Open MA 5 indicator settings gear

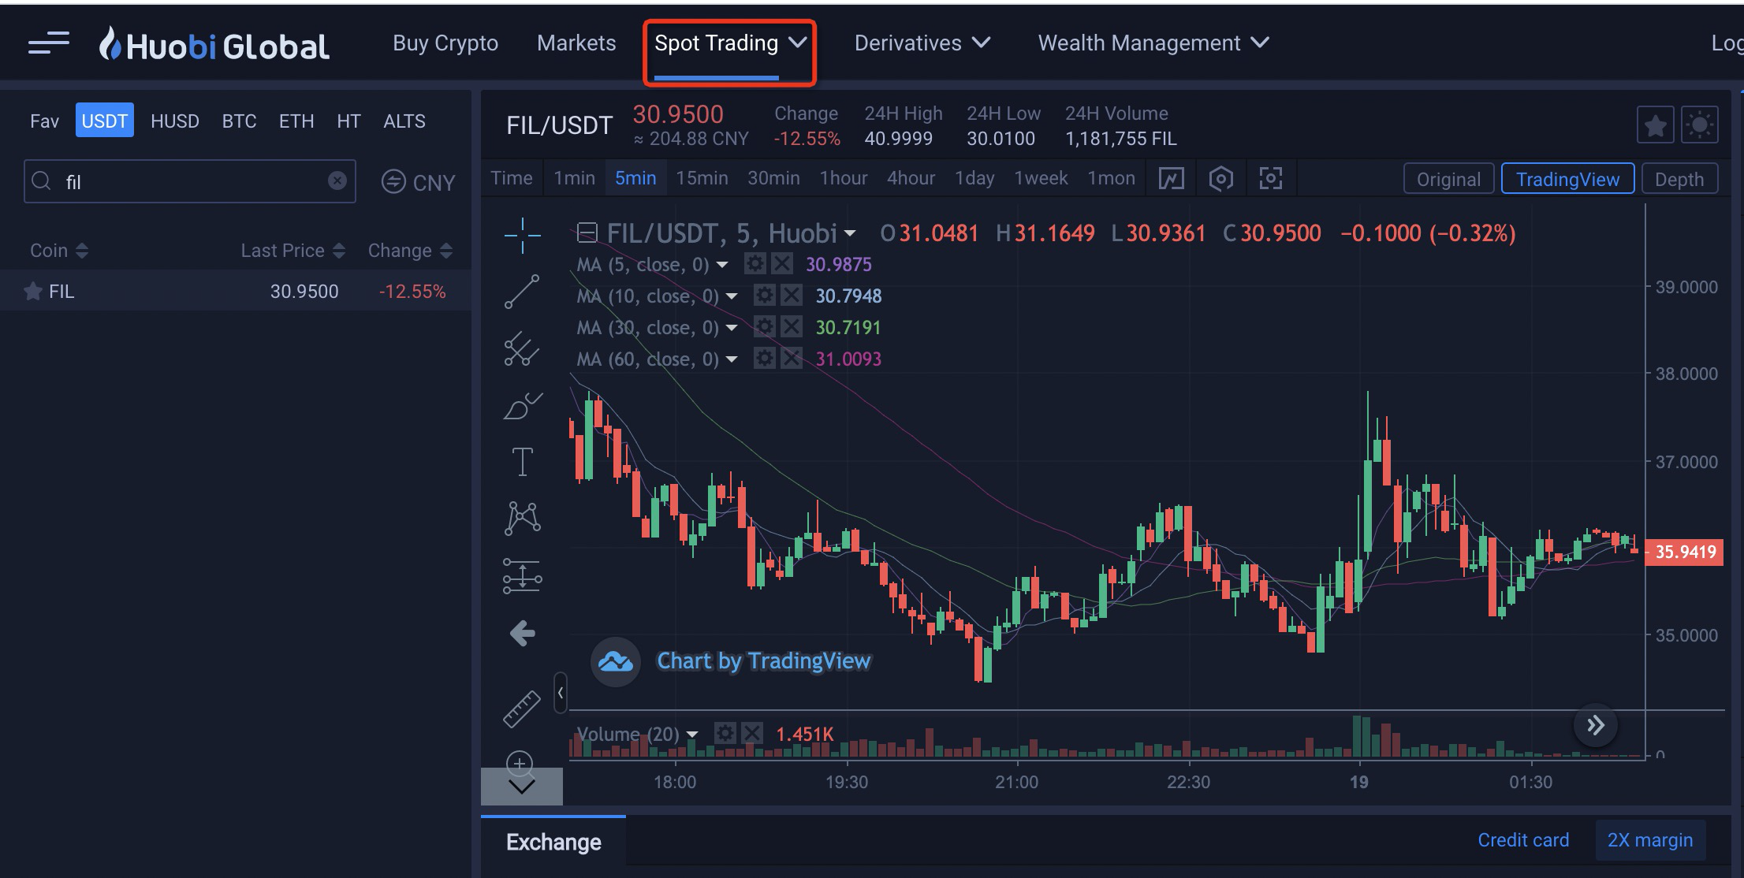(x=755, y=264)
